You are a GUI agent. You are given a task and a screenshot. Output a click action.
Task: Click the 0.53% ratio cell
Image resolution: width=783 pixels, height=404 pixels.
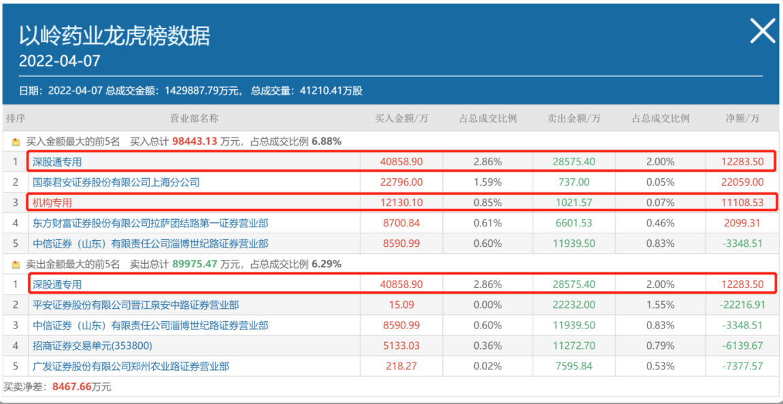[x=661, y=366]
